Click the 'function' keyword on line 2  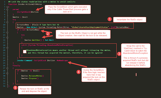click(x=13, y=4)
